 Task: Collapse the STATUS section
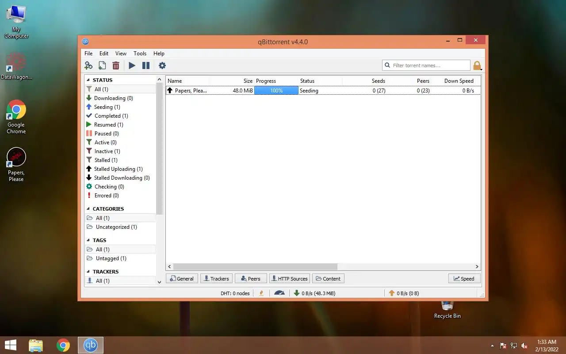pos(88,80)
